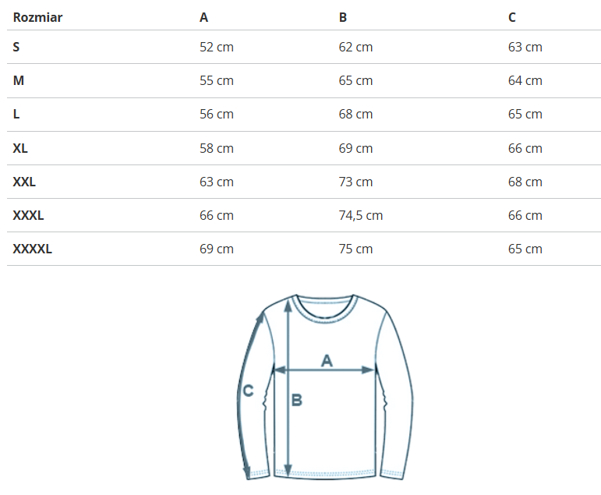Click the C sleeve label on sweater diagram
This screenshot has width=601, height=495.
coord(248,391)
